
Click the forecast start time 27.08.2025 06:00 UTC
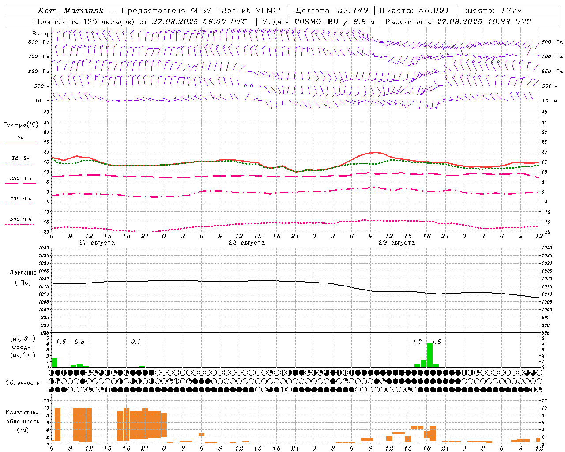point(199,22)
